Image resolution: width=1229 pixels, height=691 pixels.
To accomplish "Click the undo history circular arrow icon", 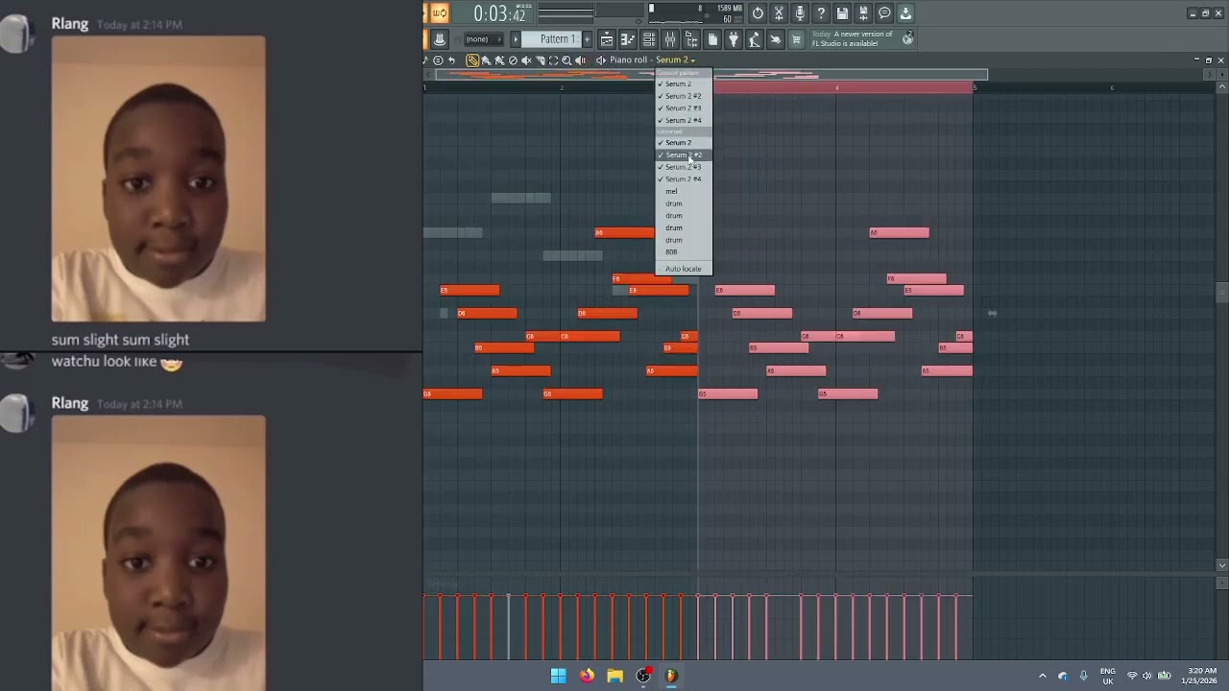I will (758, 13).
